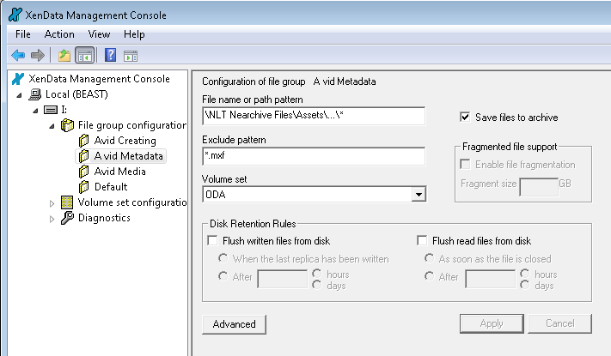Expand the Volume set configuration node
This screenshot has width=611, height=356.
52,203
